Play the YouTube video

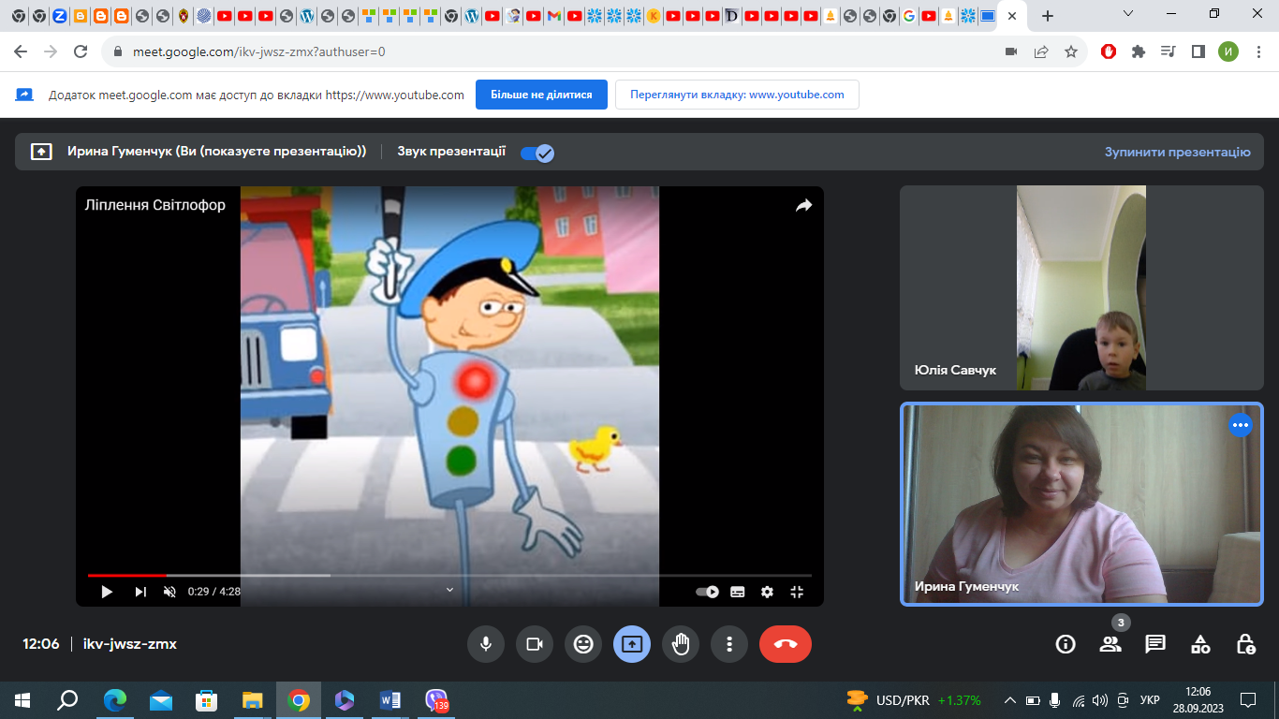(x=107, y=592)
